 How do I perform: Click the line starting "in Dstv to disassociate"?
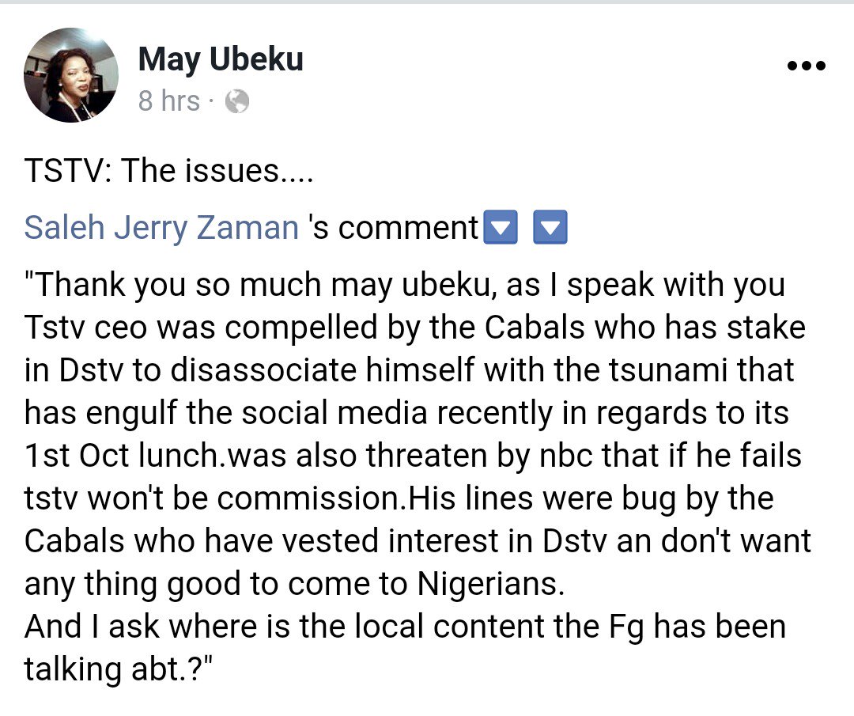click(410, 370)
